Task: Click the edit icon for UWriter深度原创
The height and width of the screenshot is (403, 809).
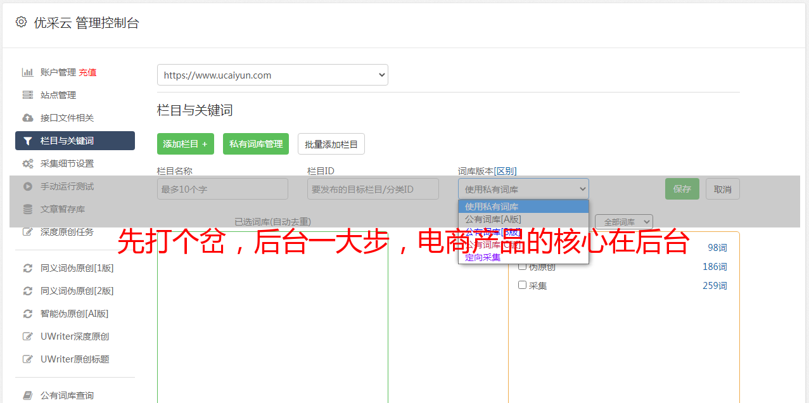Action: 28,336
